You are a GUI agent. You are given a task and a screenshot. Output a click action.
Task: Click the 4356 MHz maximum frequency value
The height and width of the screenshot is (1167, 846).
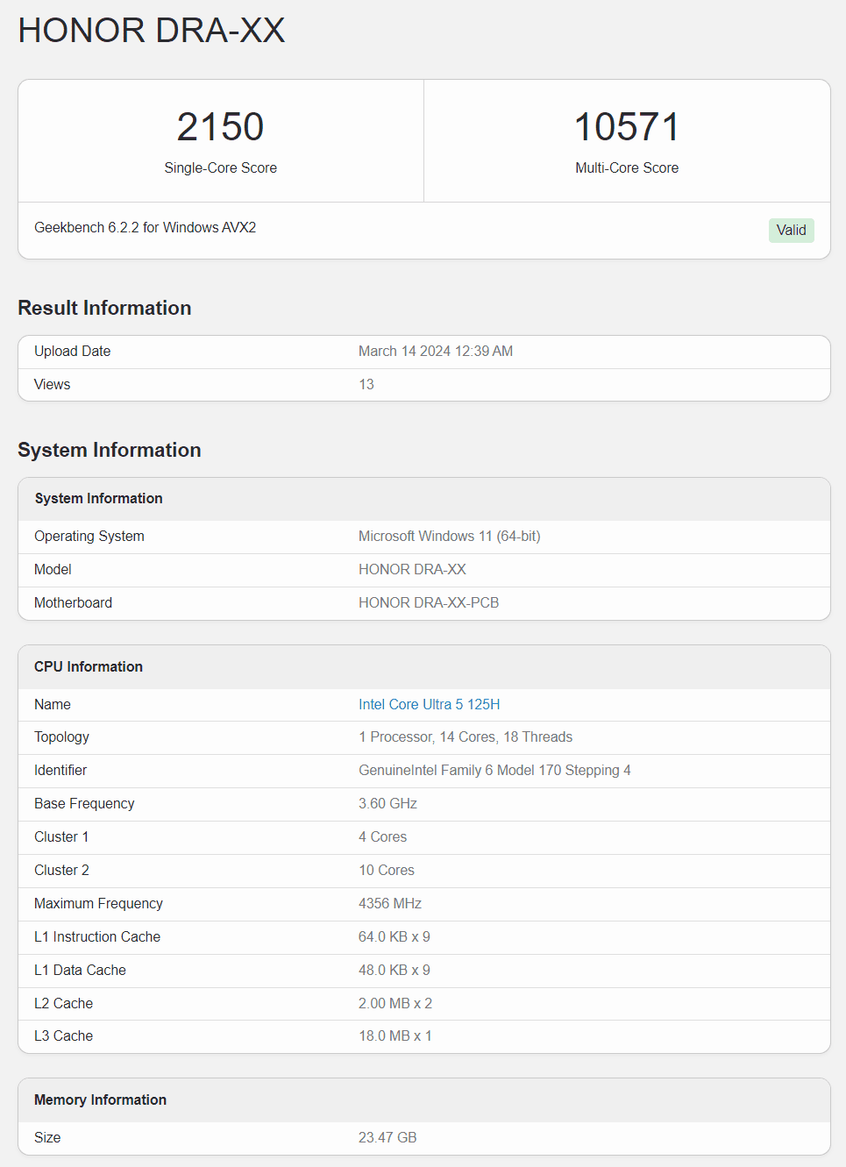pyautogui.click(x=389, y=904)
